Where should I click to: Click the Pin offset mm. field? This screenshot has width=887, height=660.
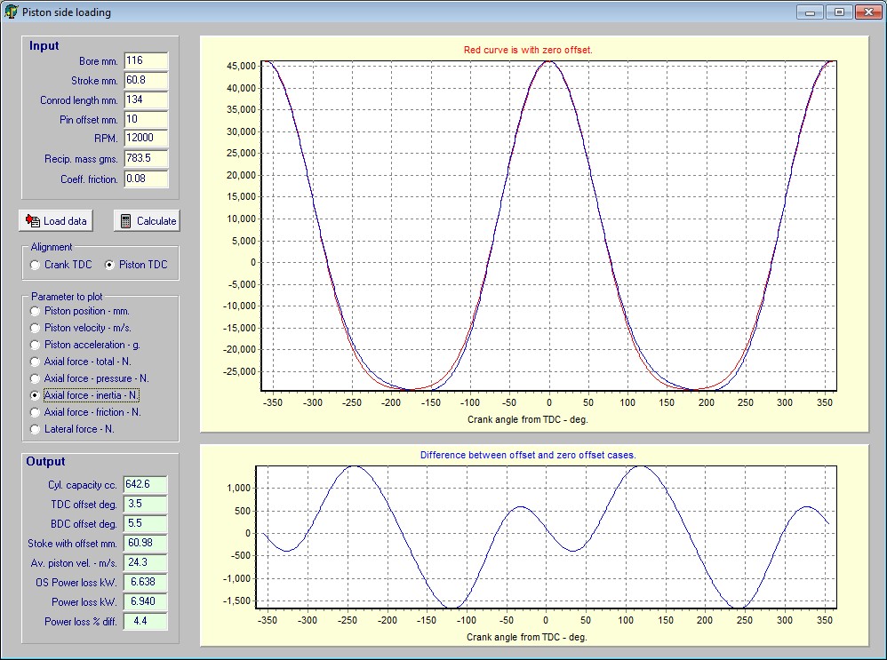tap(146, 120)
